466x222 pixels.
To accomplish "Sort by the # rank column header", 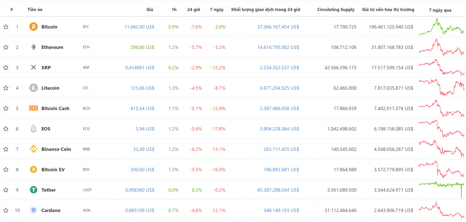I will tap(12, 10).
